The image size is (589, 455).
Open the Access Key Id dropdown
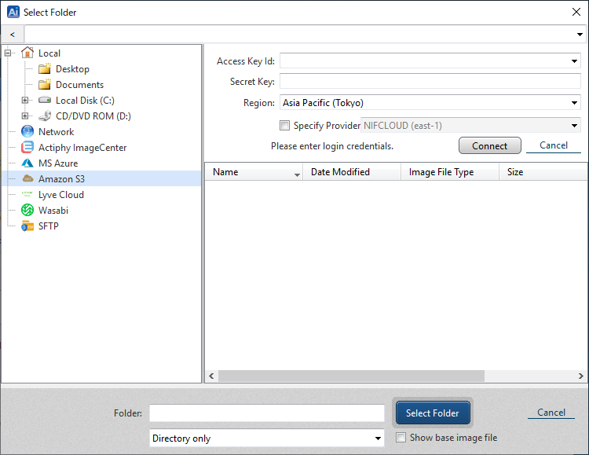[x=575, y=61]
